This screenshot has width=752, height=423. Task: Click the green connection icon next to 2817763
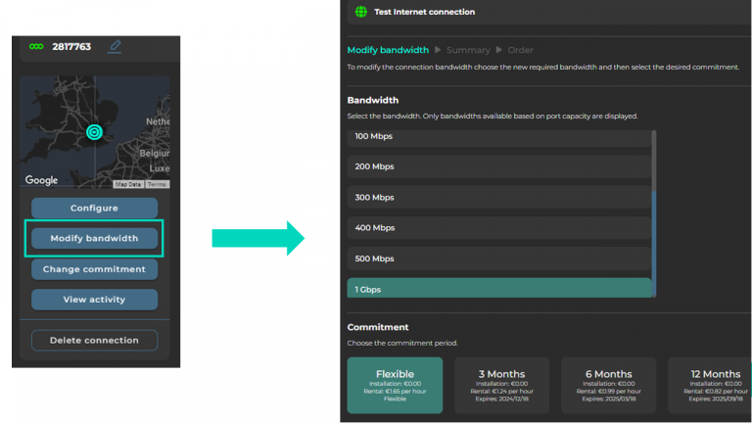(36, 47)
